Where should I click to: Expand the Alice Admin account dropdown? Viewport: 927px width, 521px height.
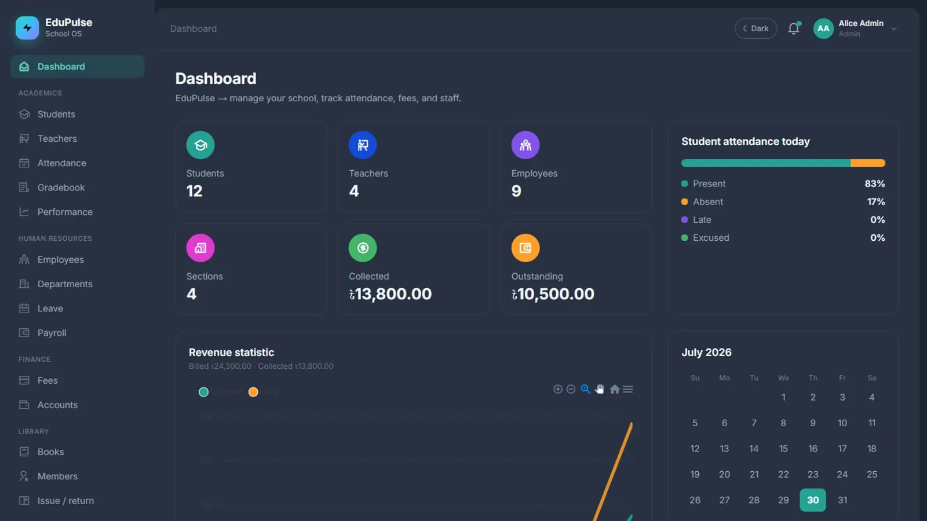click(x=894, y=29)
